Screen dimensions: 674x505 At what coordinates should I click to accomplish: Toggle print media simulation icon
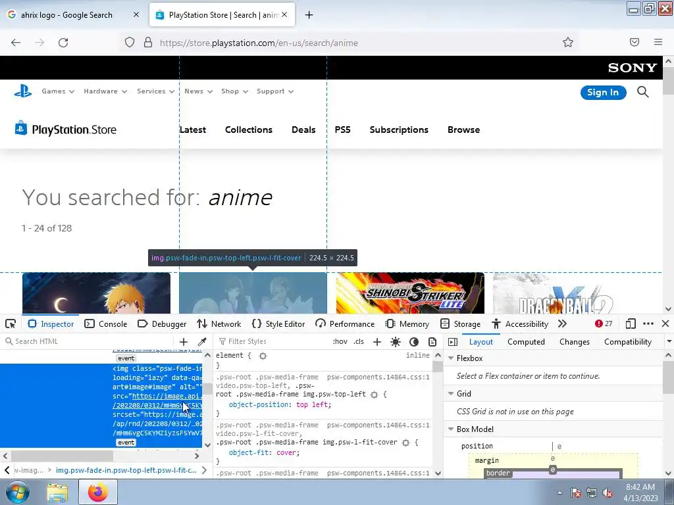(x=432, y=341)
